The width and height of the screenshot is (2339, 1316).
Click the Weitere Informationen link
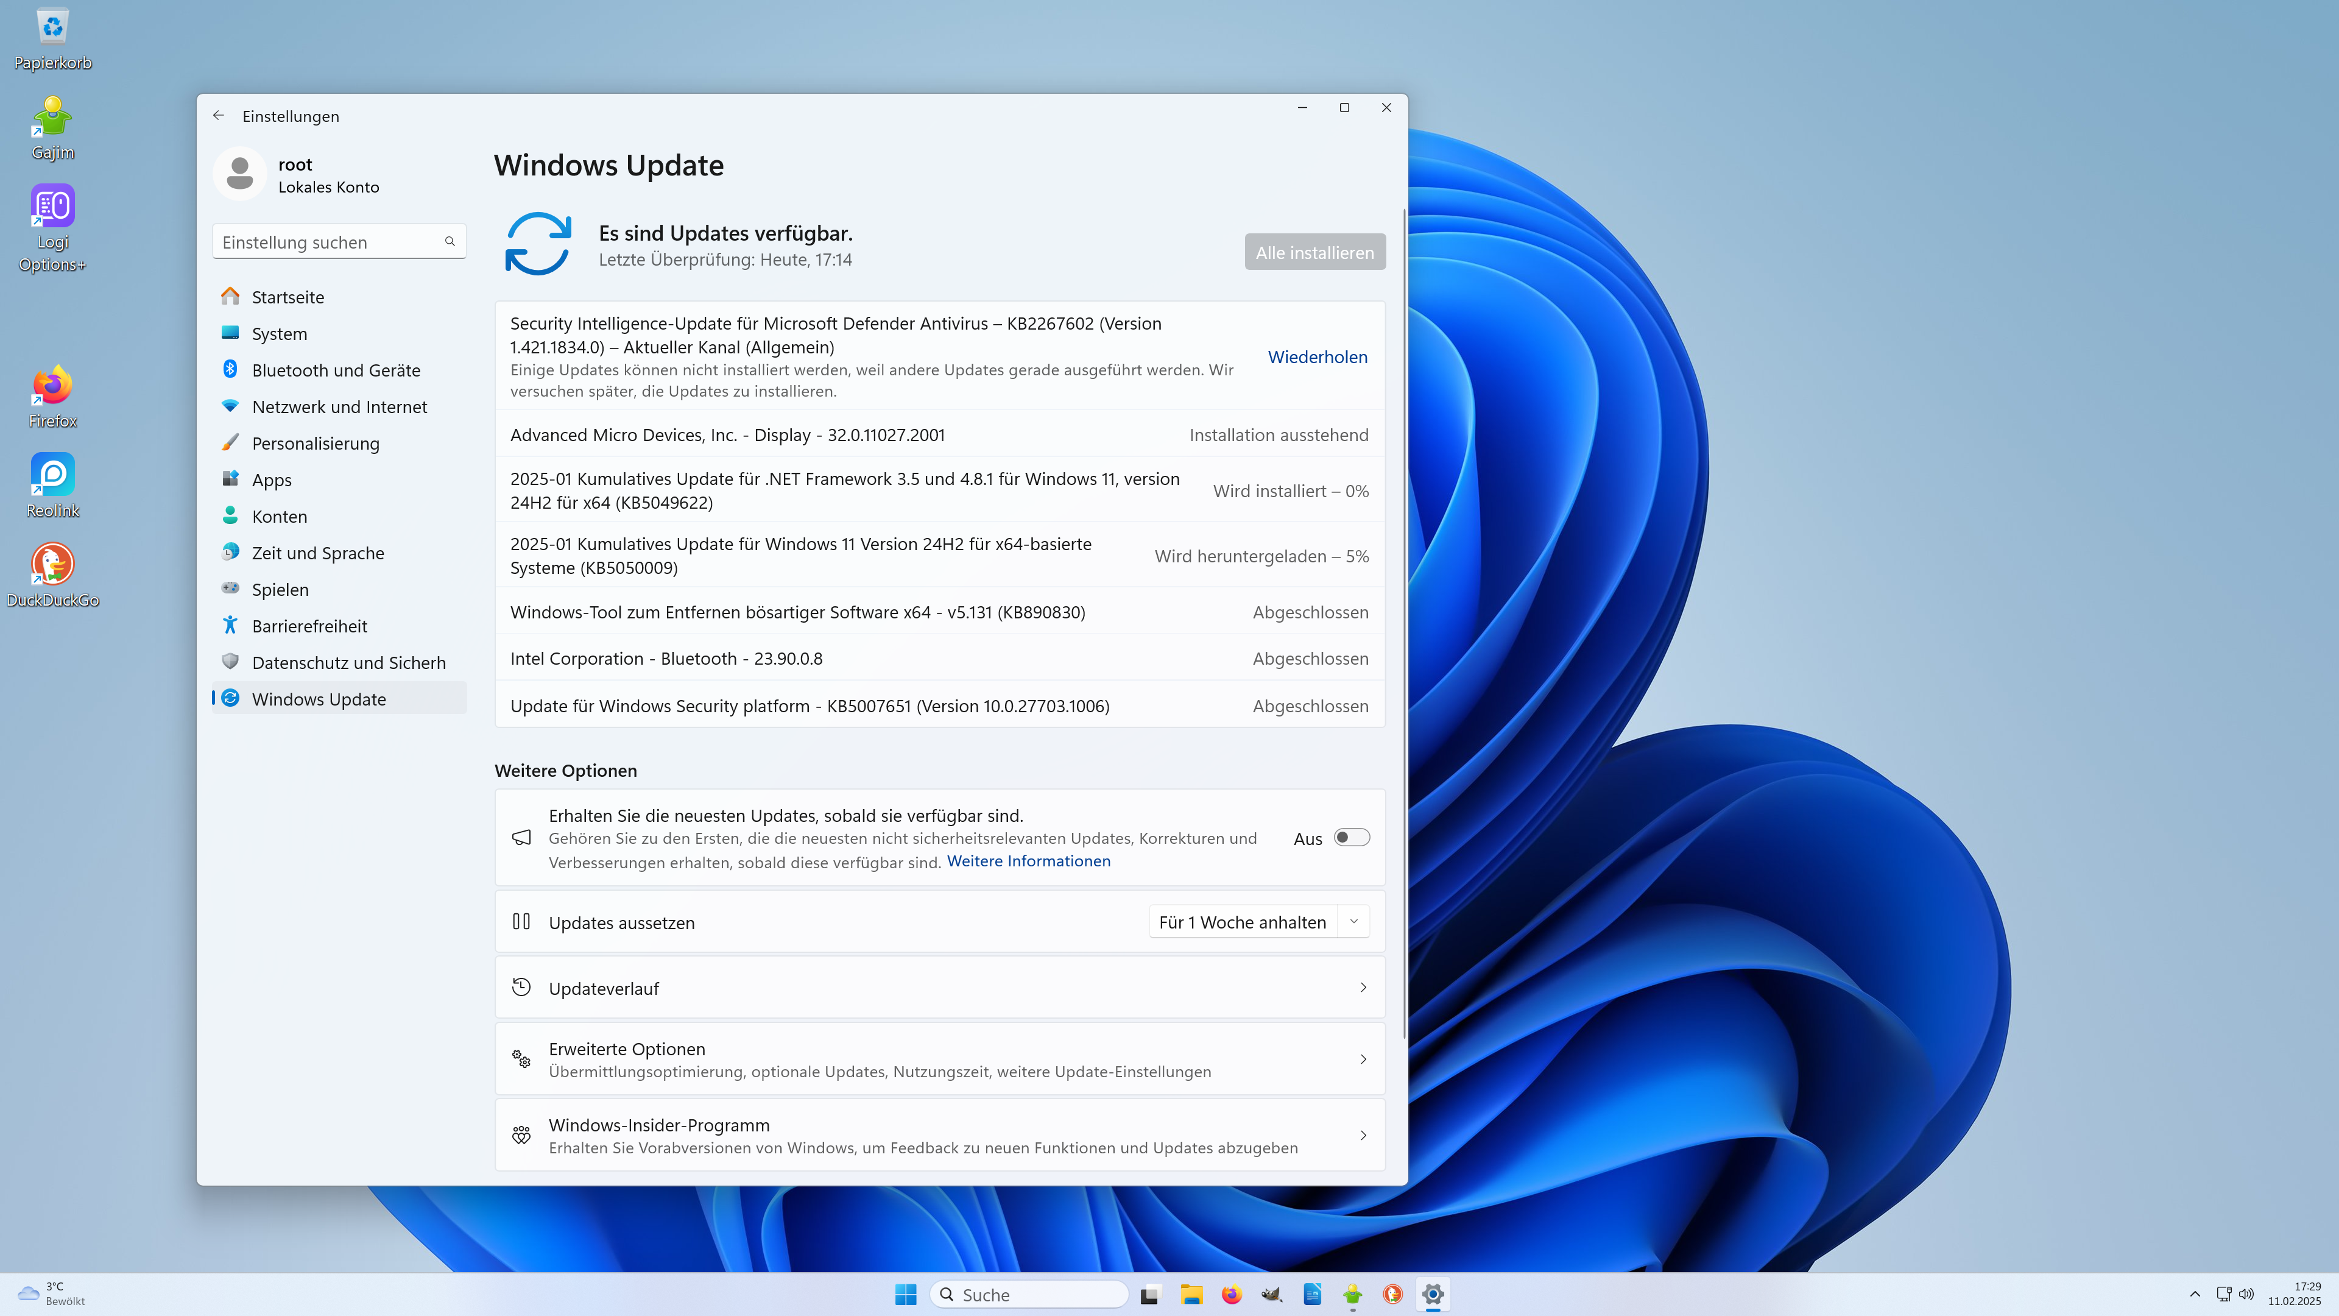pyautogui.click(x=1028, y=861)
